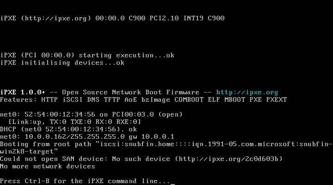Screen dimensions: 333x185
Task: Click the "starting execution" status line
Action: click(x=116, y=55)
